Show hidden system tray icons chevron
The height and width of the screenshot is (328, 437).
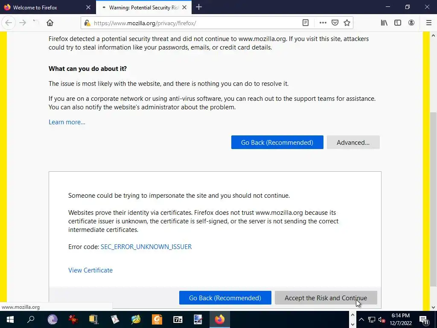(361, 319)
